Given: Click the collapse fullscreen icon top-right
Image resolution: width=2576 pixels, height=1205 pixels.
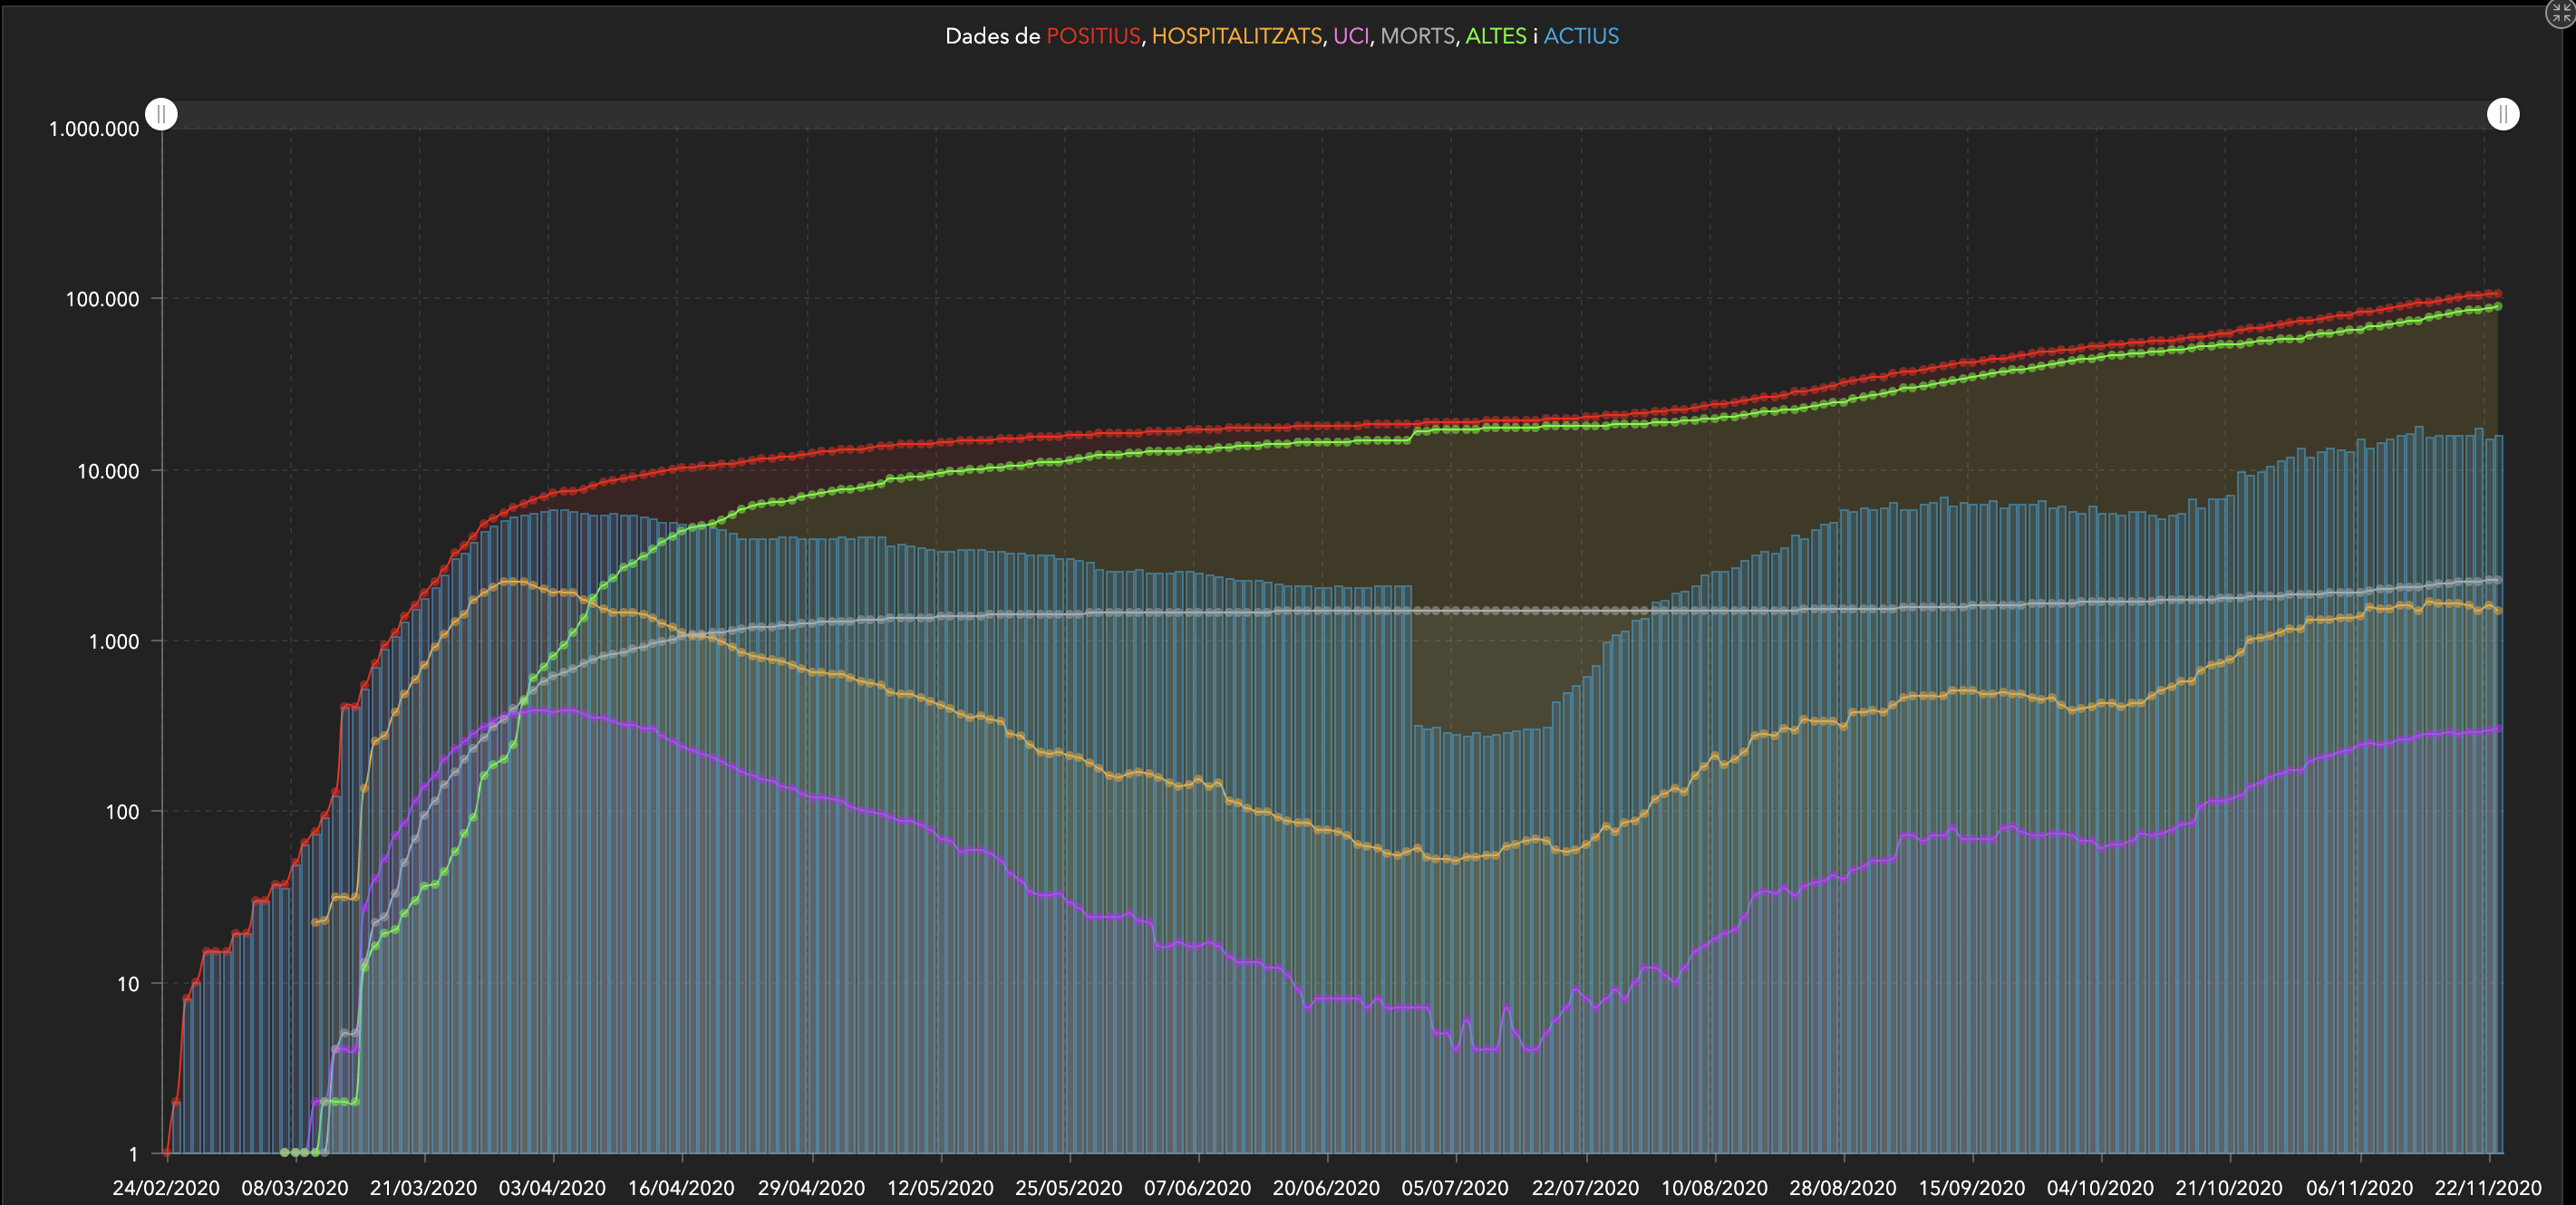Looking at the screenshot, I should pyautogui.click(x=2562, y=12).
